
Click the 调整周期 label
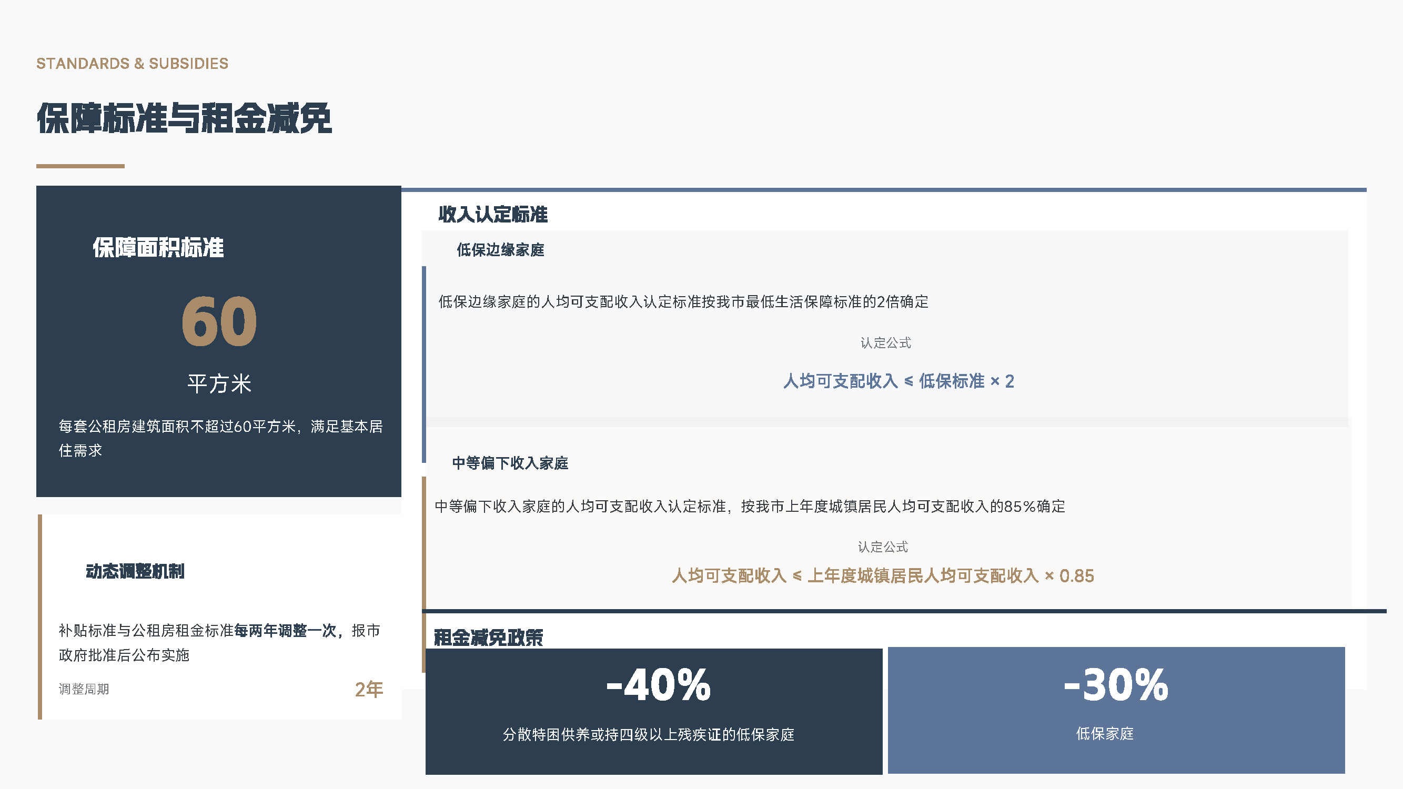pos(84,690)
